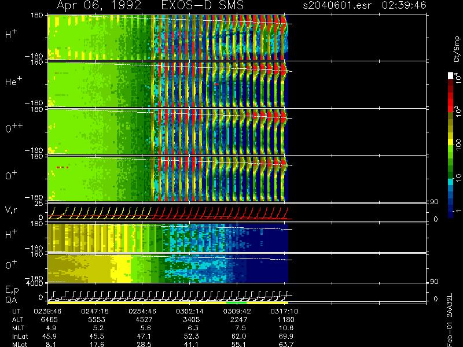Click the ALT value "6465"
Image resolution: width=463 pixels, height=347 pixels.
(x=49, y=320)
